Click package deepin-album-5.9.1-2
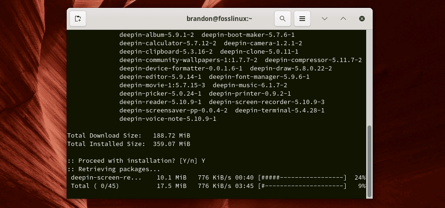The height and width of the screenshot is (208, 445). pos(157,35)
